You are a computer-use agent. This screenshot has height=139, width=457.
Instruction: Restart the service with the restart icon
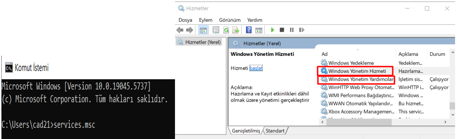coord(301,30)
